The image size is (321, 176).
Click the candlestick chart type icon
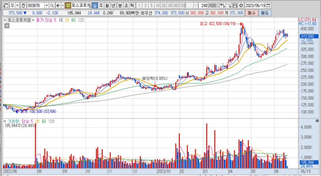222,6
